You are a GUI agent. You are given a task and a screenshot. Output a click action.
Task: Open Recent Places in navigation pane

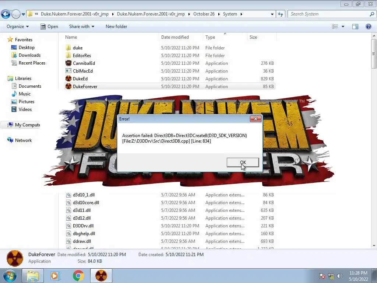(28, 63)
